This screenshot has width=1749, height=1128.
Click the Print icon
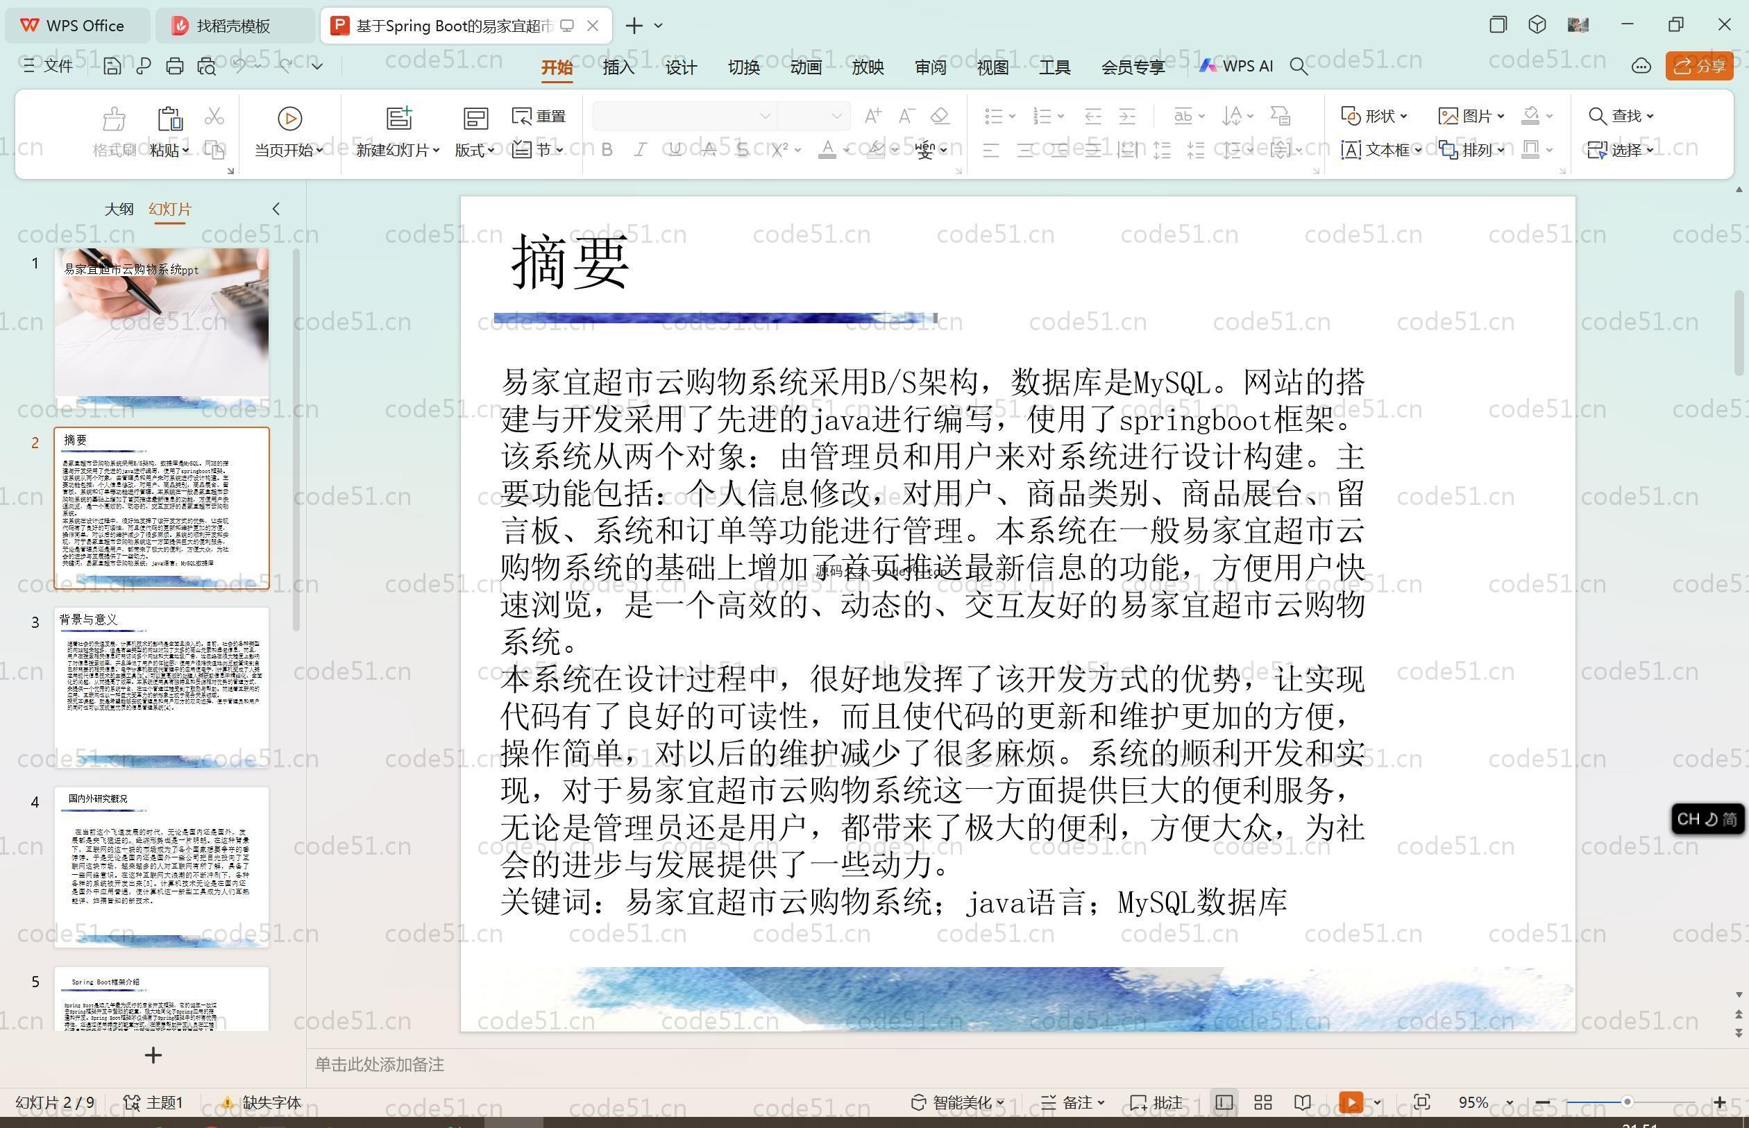tap(174, 67)
